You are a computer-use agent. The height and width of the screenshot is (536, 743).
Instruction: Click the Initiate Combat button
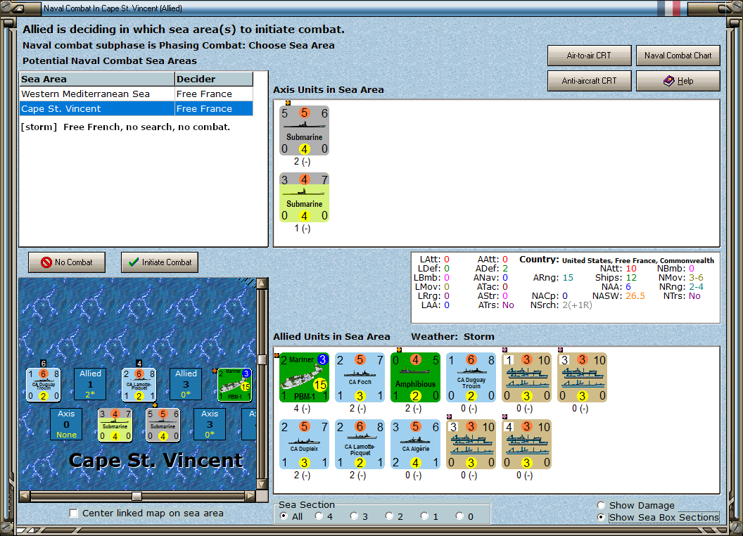click(160, 262)
